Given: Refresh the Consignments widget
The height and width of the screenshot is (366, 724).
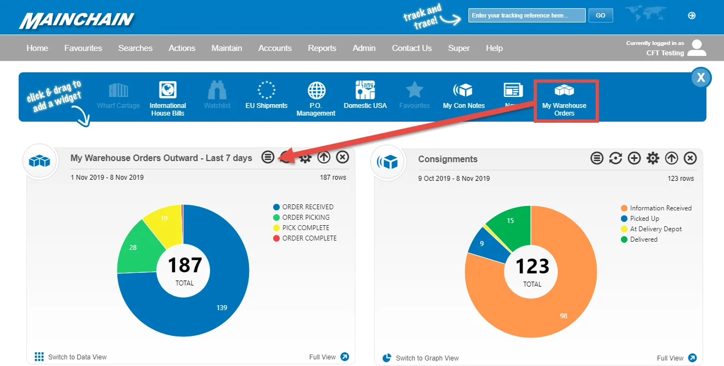Looking at the screenshot, I should pos(615,158).
